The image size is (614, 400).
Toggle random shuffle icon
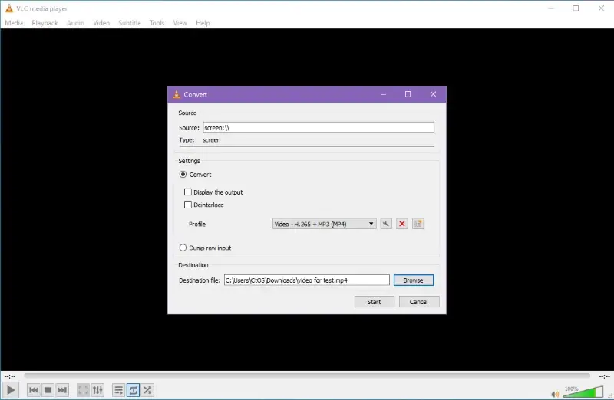(147, 390)
